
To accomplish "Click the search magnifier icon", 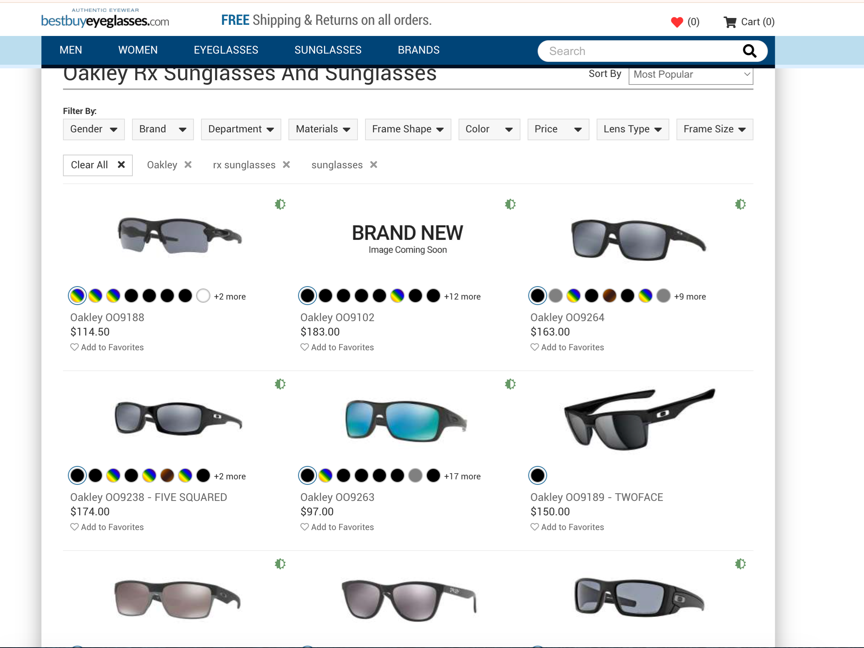I will [x=749, y=51].
